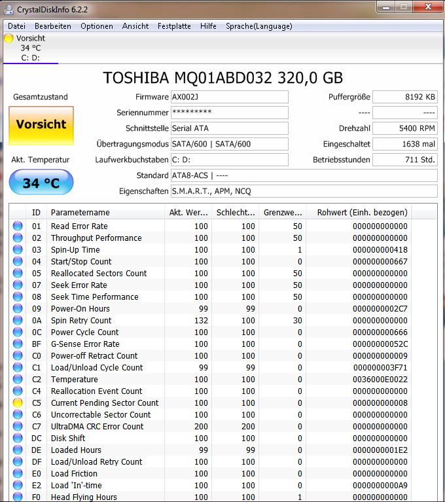The image size is (445, 502).
Task: Click the status icon for Disk Shift
Action: [18, 439]
